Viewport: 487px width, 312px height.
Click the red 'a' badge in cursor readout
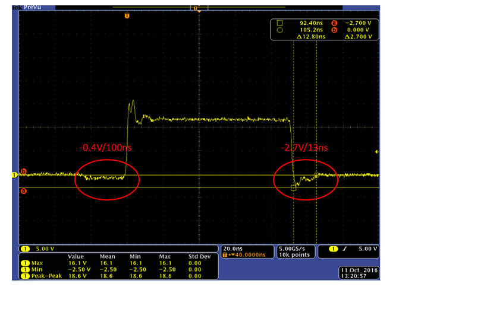334,23
